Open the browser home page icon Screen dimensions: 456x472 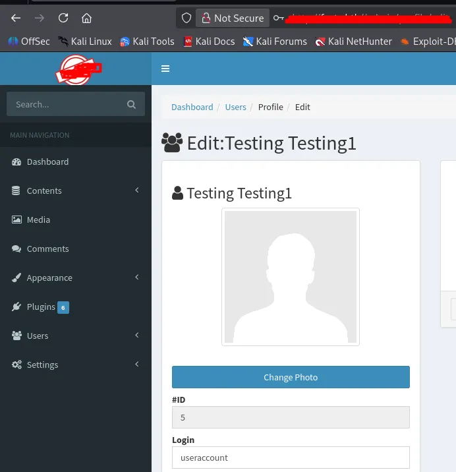tap(87, 18)
